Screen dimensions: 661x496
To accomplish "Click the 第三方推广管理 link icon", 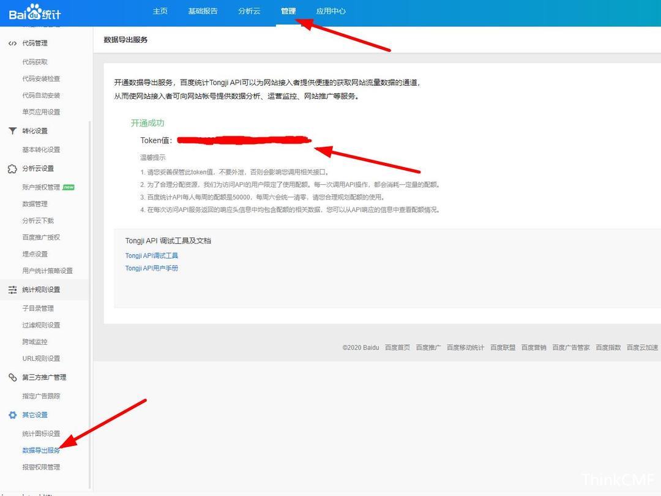I will (x=13, y=377).
